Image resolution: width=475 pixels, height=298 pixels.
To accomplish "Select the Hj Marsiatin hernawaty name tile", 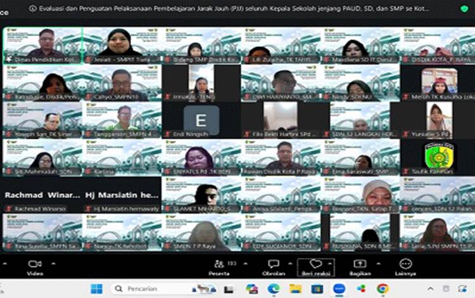I will pos(122,195).
